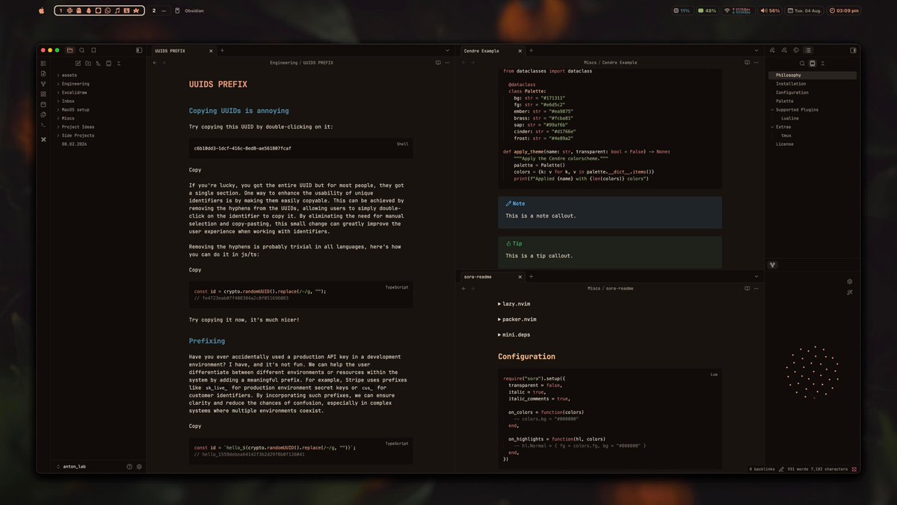The width and height of the screenshot is (897, 505).
Task: Click 0 backlinks in the status bar
Action: (762, 469)
